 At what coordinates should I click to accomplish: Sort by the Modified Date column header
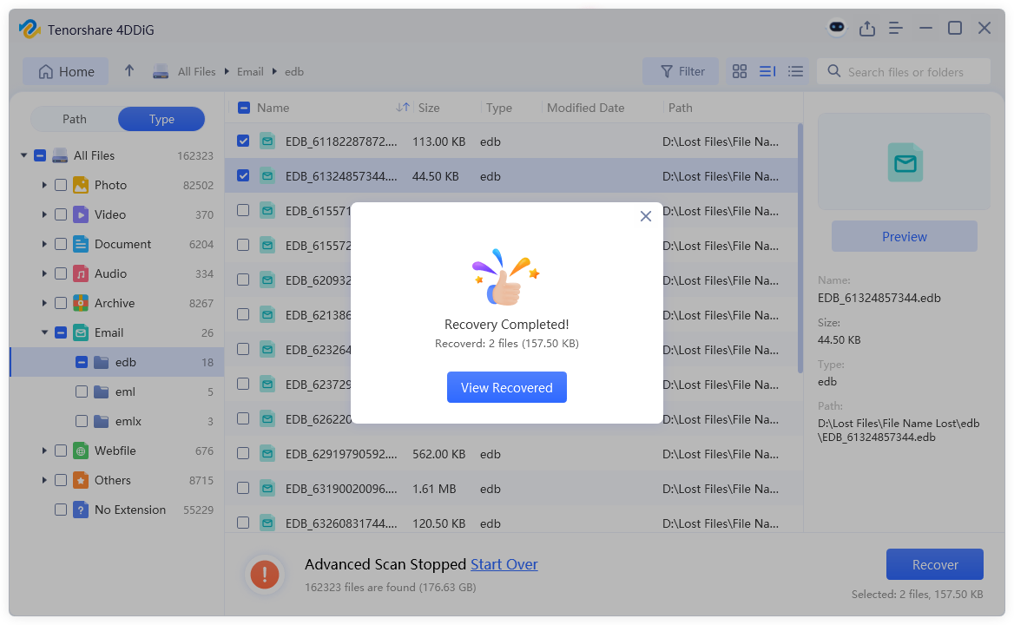586,108
